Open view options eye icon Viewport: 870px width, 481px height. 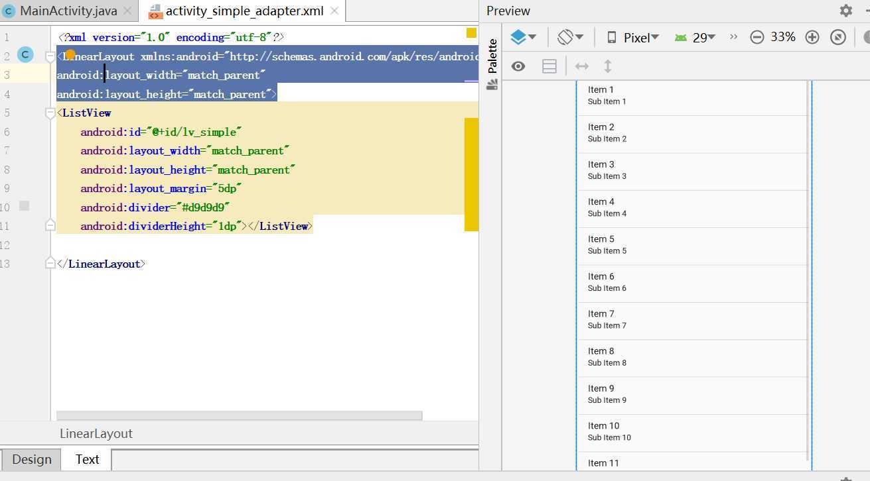[518, 66]
